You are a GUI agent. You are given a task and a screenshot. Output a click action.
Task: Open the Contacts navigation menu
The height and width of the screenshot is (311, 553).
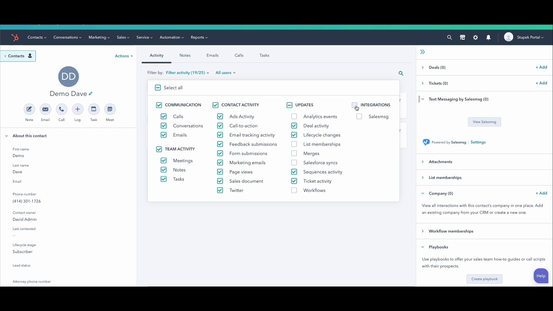coord(37,38)
